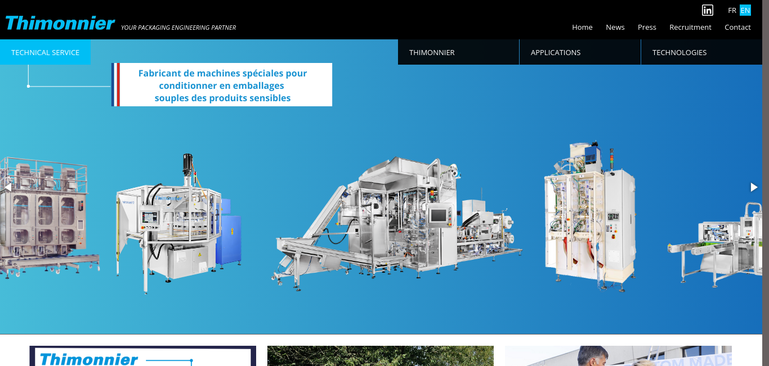The image size is (769, 366).
Task: Click the large central conveyor machine image
Action: pyautogui.click(x=396, y=223)
